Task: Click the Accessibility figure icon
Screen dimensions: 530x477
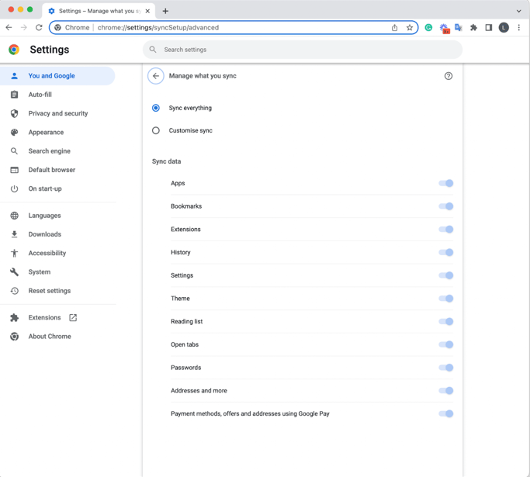Action: coord(14,253)
